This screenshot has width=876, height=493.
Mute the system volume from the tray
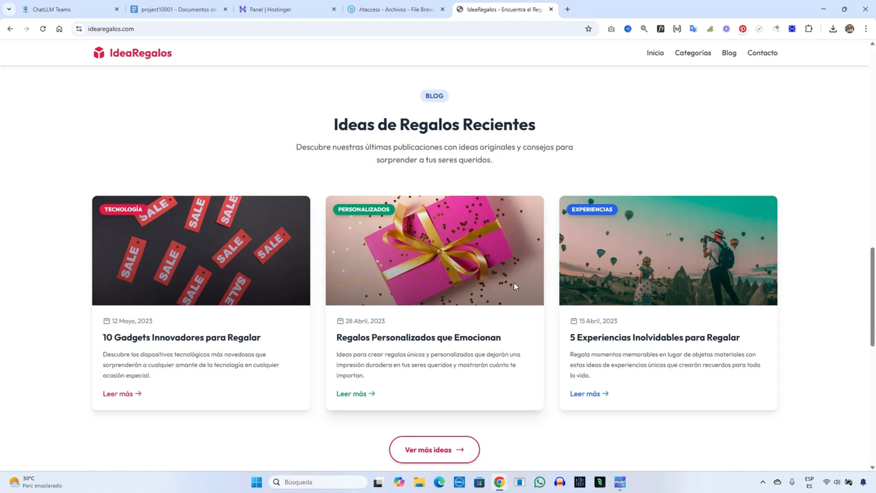pos(838,482)
